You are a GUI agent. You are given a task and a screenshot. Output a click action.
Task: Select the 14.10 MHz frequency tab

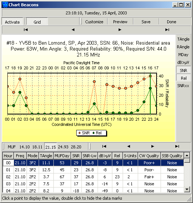[25, 147]
